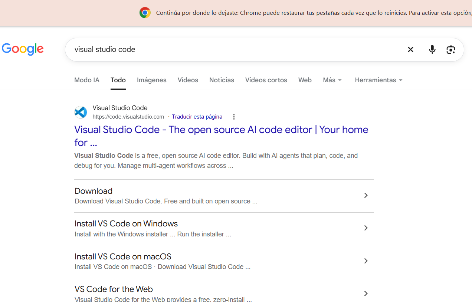
Task: Click the 'Continúa por donde lo dejaste' notification text
Action: (314, 13)
